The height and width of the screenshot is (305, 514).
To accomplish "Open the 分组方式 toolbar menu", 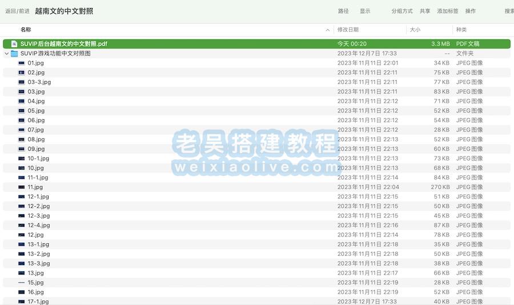I will pos(402,11).
